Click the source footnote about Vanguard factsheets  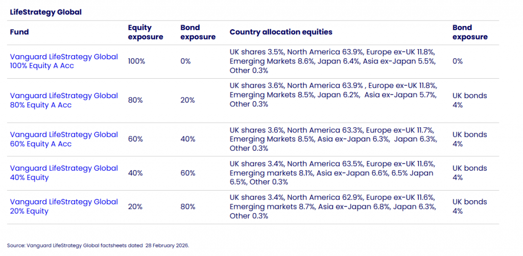(x=98, y=245)
